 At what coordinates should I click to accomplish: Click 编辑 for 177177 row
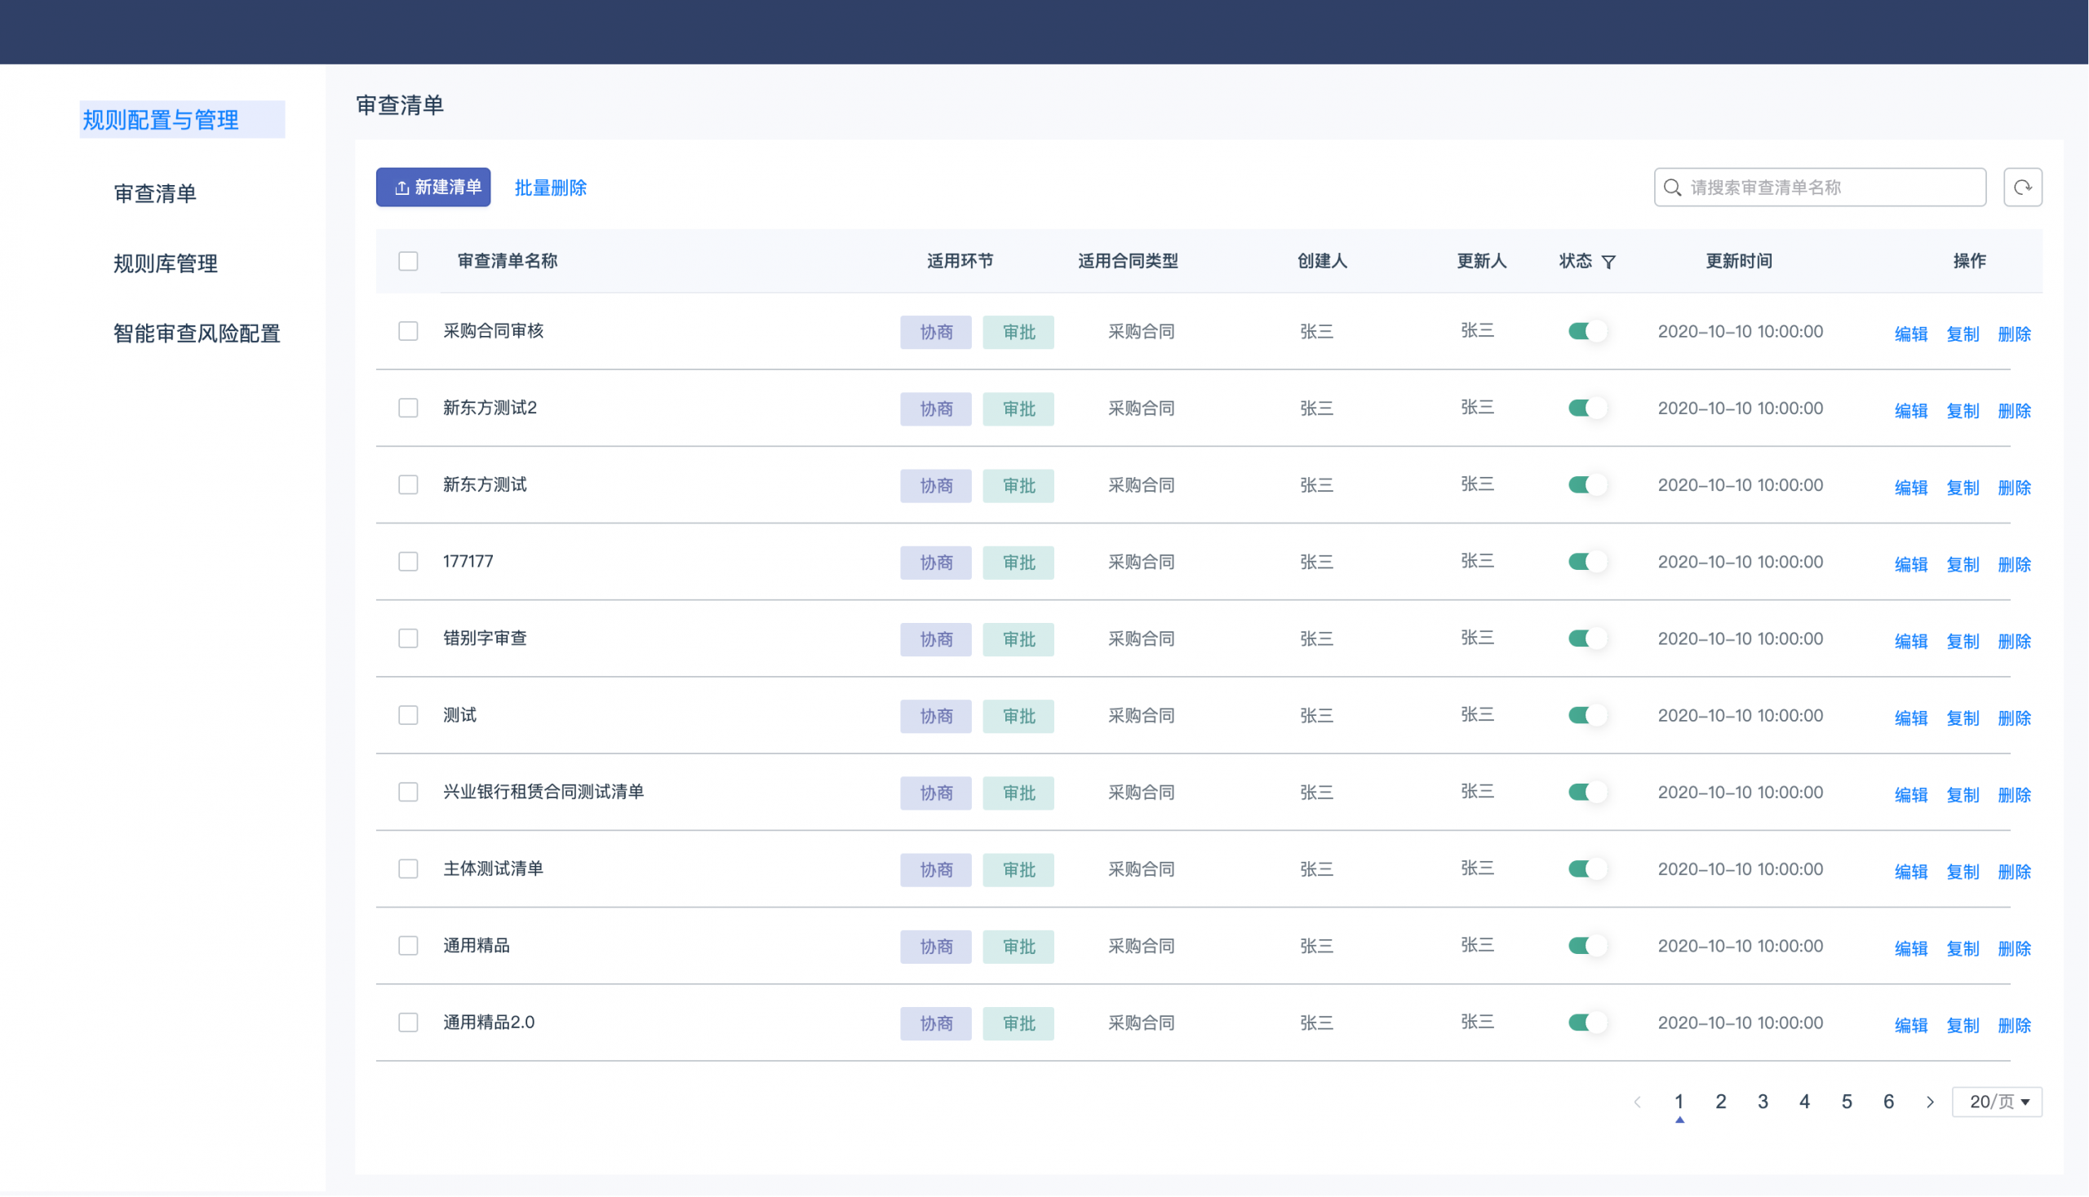1910,565
